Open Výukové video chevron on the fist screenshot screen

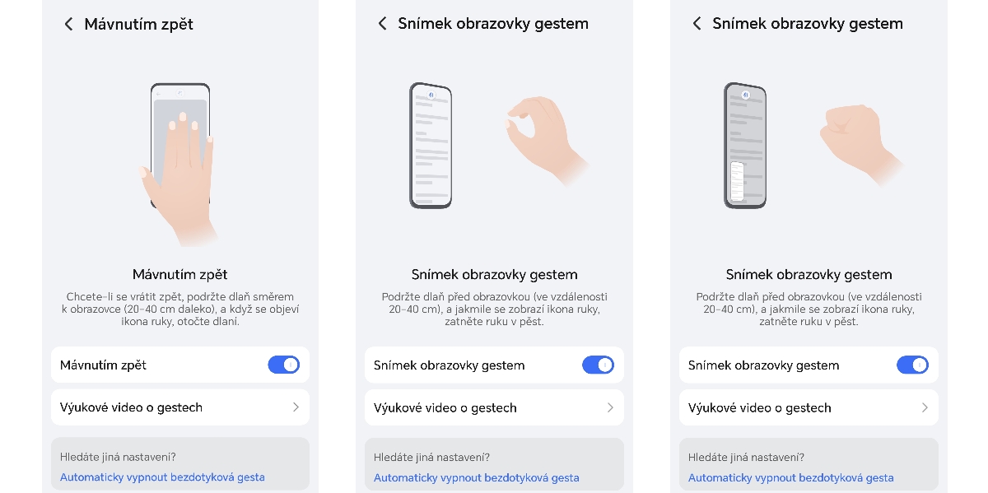coord(925,407)
